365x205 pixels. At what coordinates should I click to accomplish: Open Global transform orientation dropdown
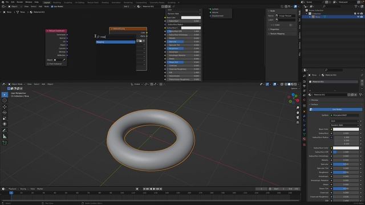click(x=137, y=84)
